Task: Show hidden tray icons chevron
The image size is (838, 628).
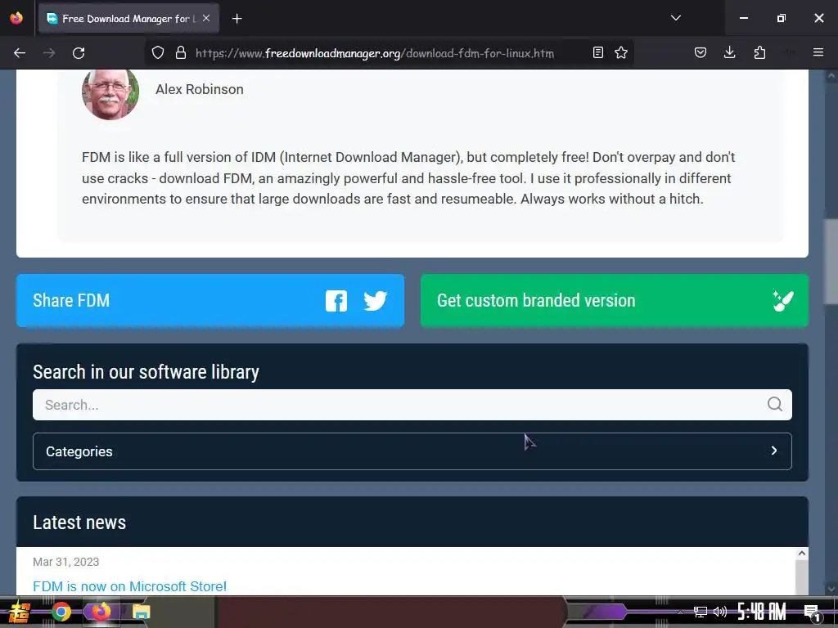Action: (x=680, y=612)
